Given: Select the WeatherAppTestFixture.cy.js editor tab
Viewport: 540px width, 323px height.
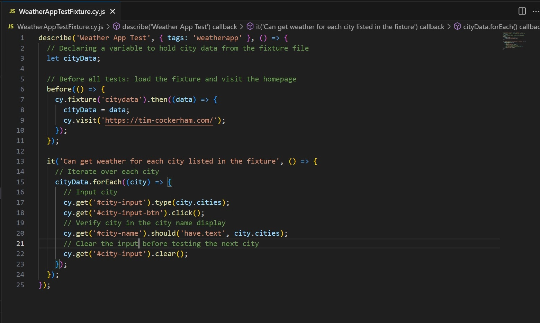Looking at the screenshot, I should 62,11.
